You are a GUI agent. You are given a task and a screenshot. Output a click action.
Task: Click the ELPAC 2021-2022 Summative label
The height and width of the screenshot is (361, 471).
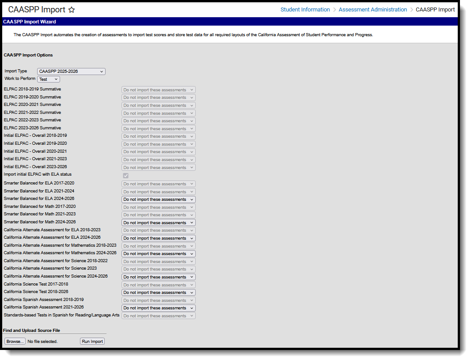pyautogui.click(x=32, y=112)
